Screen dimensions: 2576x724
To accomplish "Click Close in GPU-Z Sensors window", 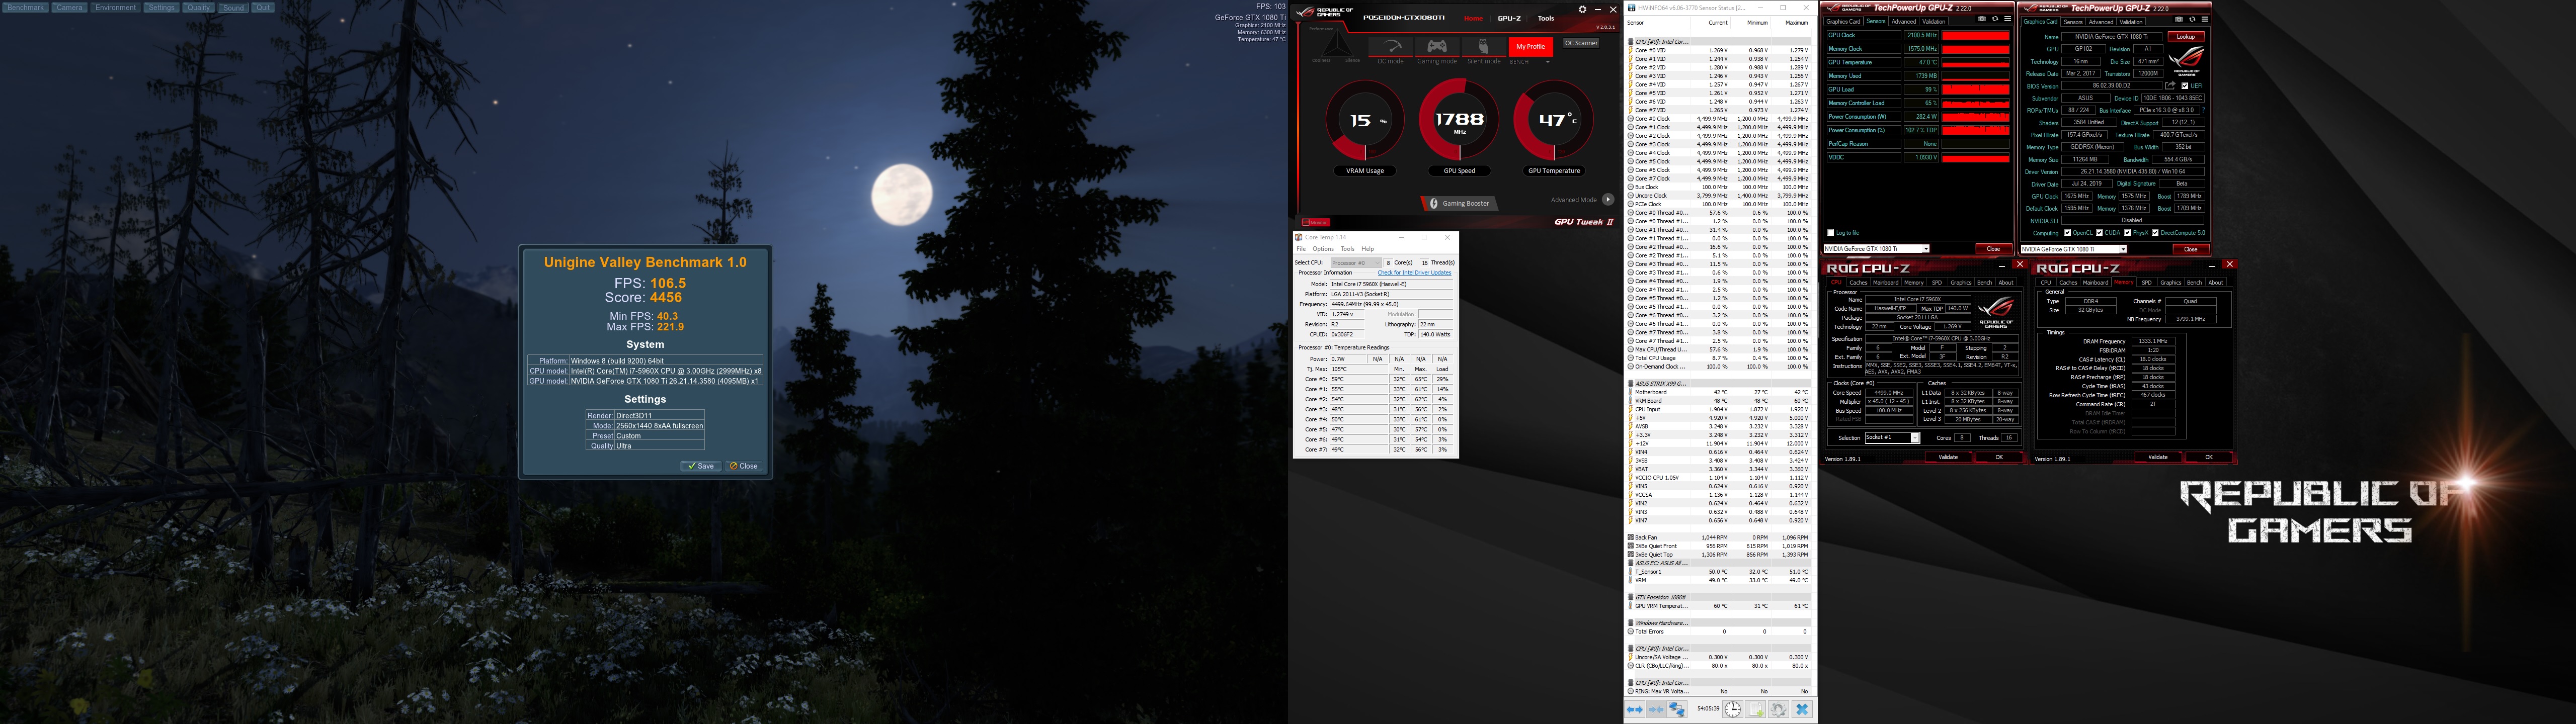I will (x=1994, y=249).
